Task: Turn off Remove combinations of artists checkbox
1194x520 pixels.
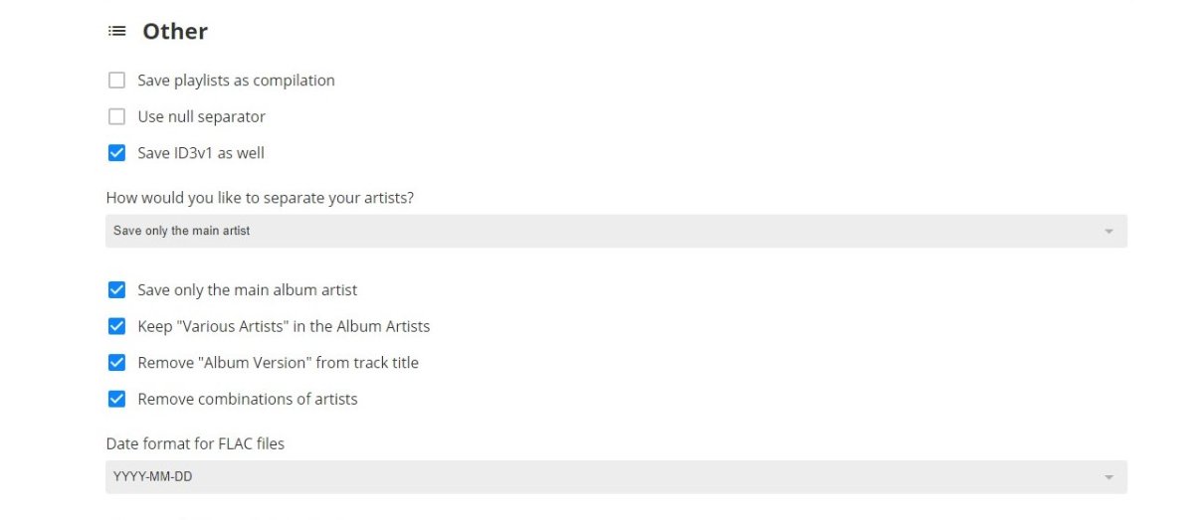Action: [x=117, y=399]
